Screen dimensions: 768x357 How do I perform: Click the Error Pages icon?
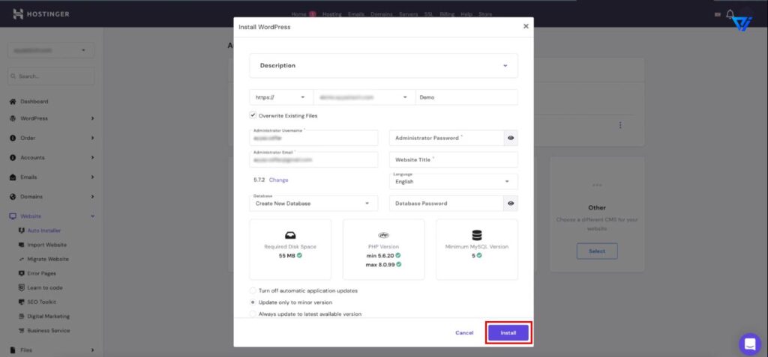tap(21, 273)
